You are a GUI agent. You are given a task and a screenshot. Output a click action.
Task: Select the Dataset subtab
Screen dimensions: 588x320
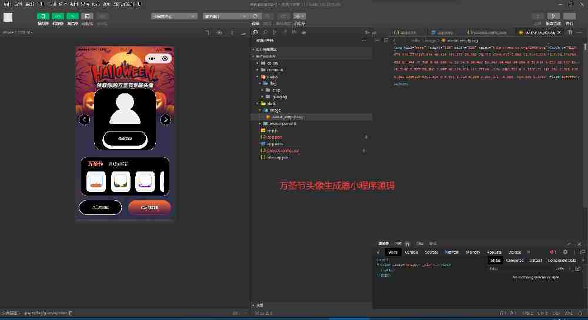536,260
